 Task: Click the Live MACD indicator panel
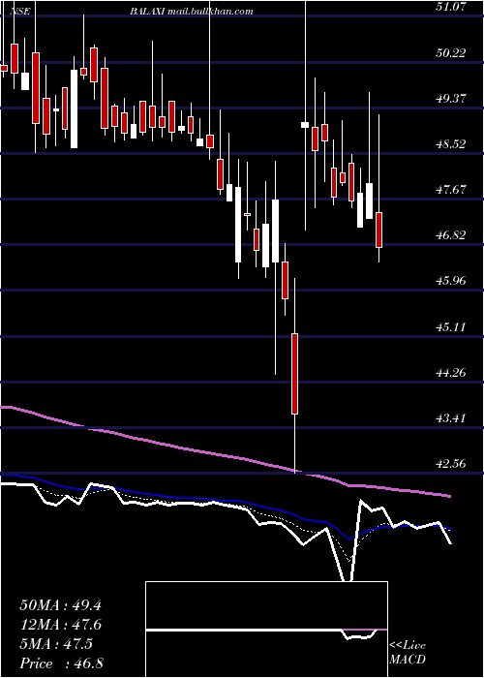tap(266, 630)
